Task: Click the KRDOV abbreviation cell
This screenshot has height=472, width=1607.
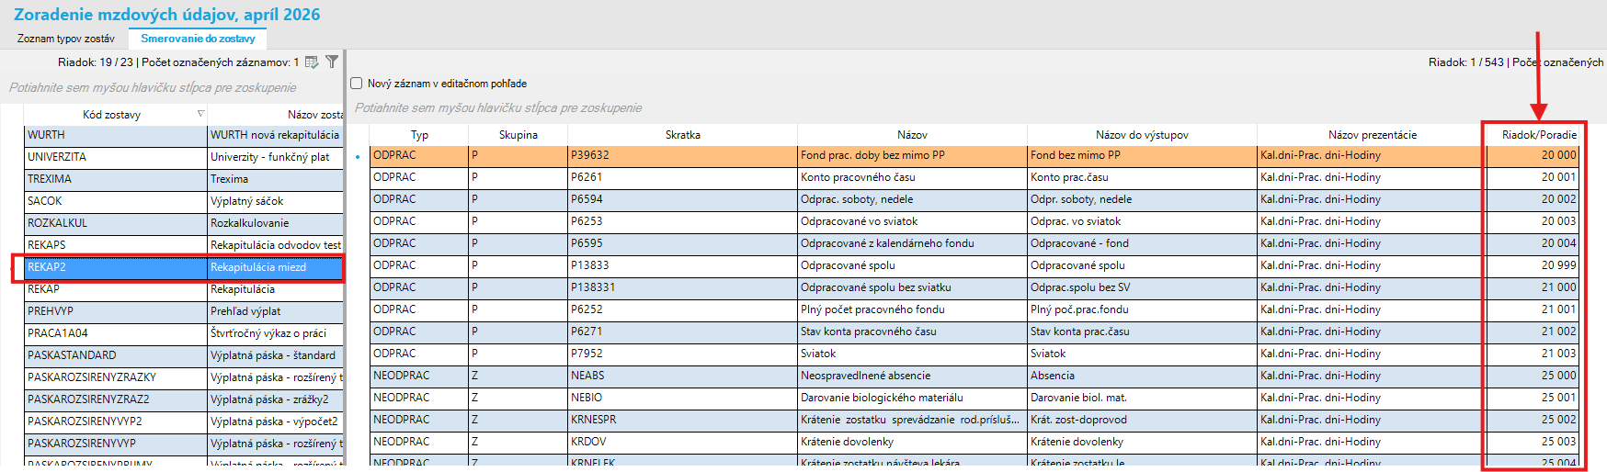Action: click(x=682, y=442)
